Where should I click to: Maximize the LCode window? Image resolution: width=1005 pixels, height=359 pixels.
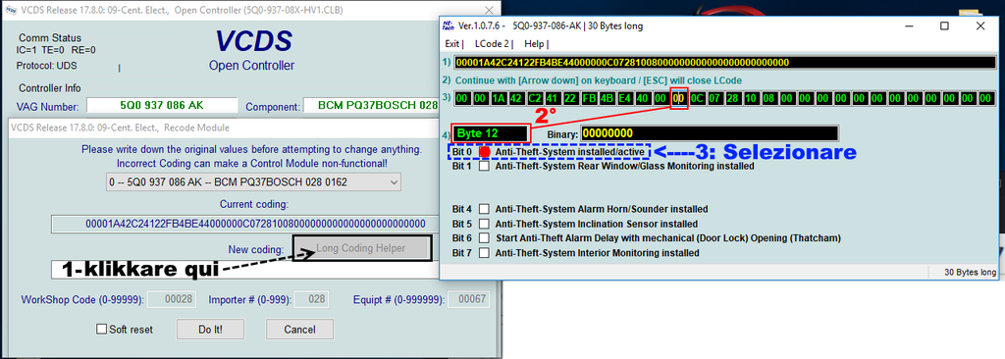click(x=944, y=26)
